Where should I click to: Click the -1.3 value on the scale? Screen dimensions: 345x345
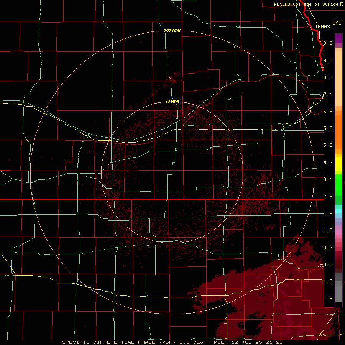point(326,281)
